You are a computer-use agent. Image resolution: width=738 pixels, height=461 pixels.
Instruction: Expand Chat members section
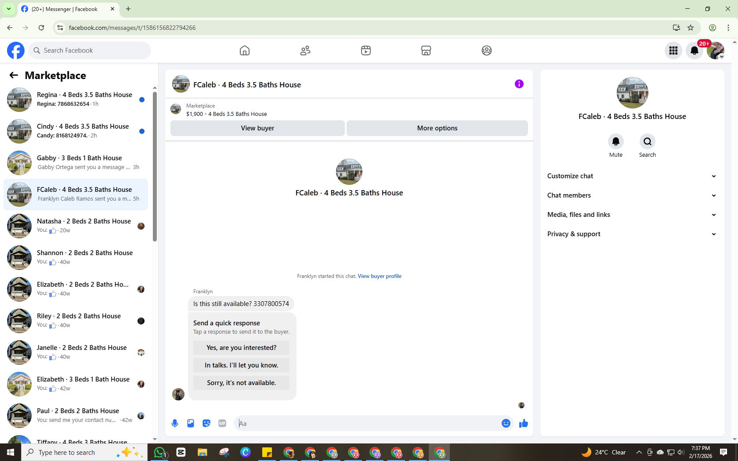(x=632, y=195)
